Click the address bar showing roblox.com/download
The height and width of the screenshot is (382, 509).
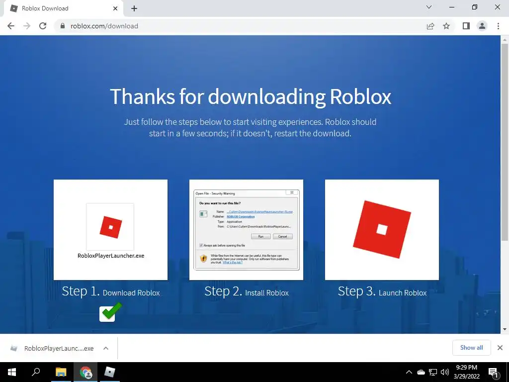click(x=240, y=26)
